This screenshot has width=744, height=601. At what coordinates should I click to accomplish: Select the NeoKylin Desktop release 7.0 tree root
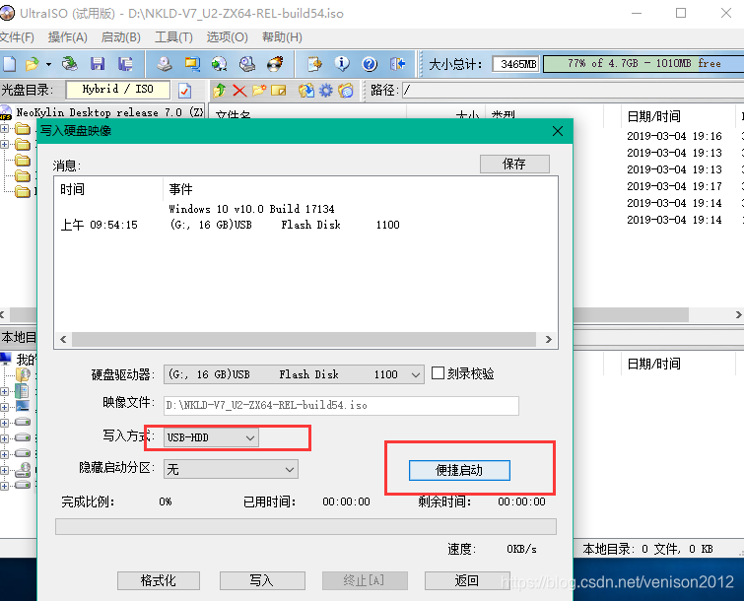[x=109, y=112]
